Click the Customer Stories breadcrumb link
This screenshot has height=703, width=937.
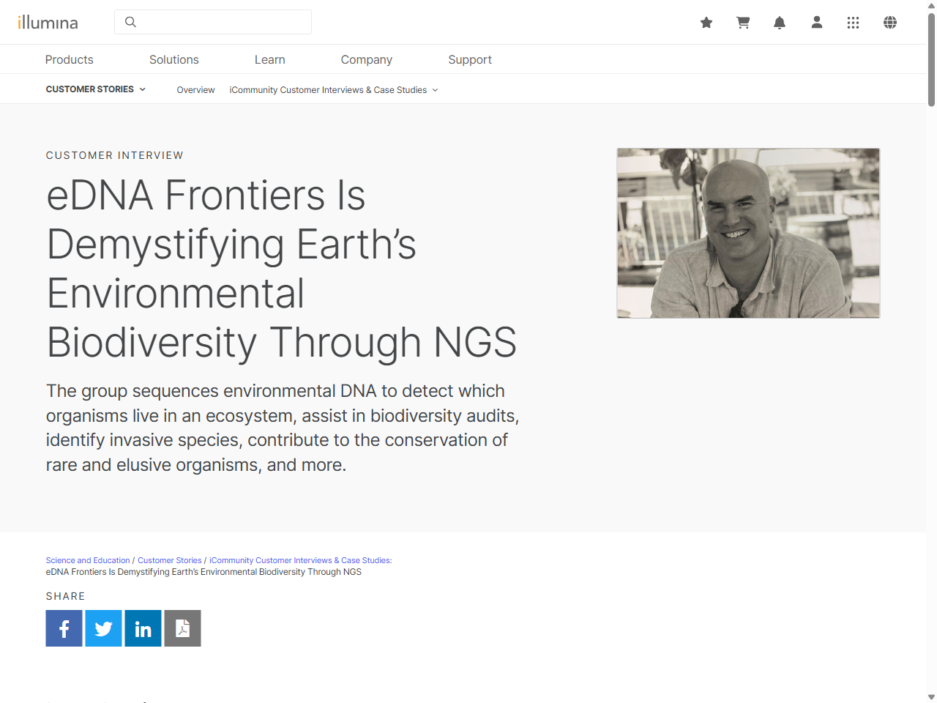[x=170, y=560]
